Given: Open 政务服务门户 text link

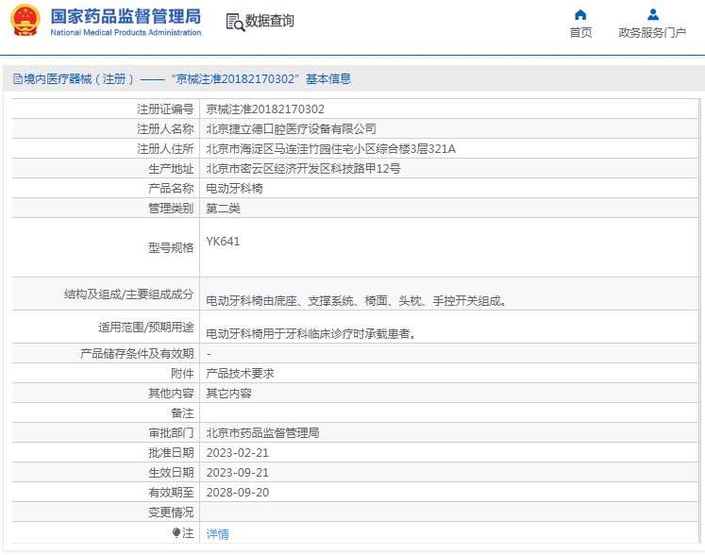Looking at the screenshot, I should click(x=652, y=33).
